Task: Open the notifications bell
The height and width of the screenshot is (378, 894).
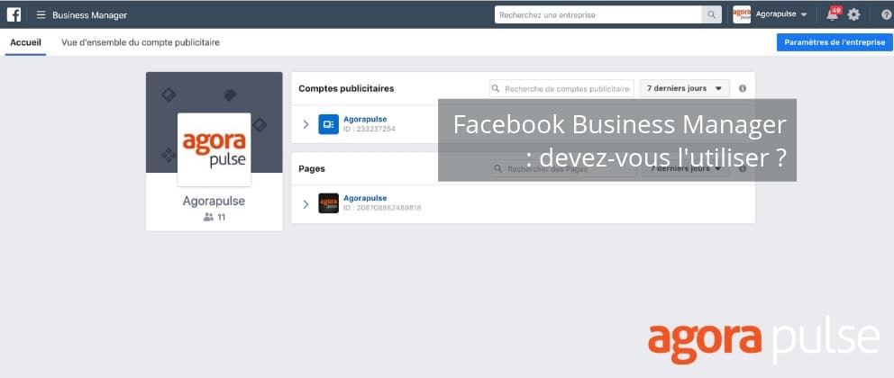Action: pyautogui.click(x=833, y=14)
